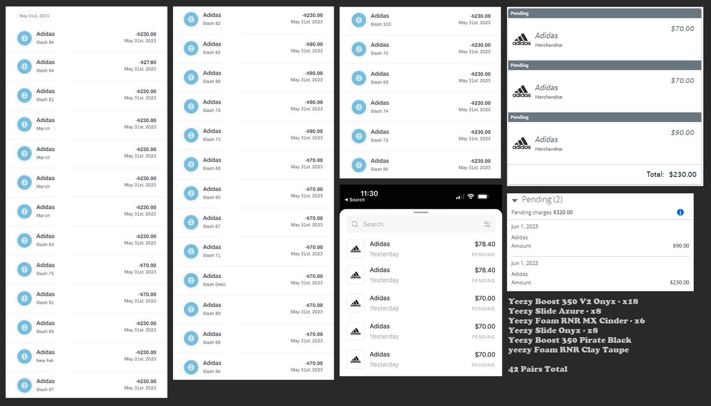This screenshot has width=711, height=406.
Task: Select the globe icon beside Slash 72
Action: coord(358,136)
